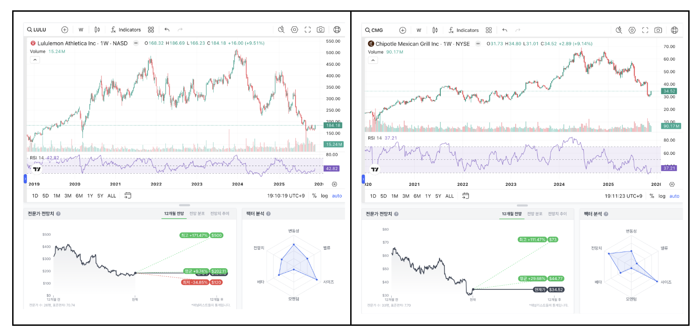Switch to 전망 분포 tab in LULU forecast panel
The height and width of the screenshot is (333, 695).
tap(197, 213)
